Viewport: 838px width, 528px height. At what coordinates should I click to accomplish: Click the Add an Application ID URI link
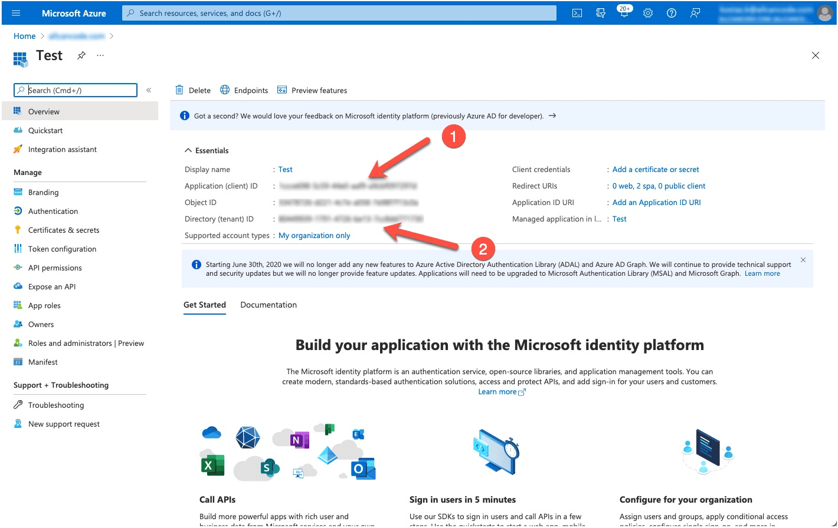pos(656,202)
